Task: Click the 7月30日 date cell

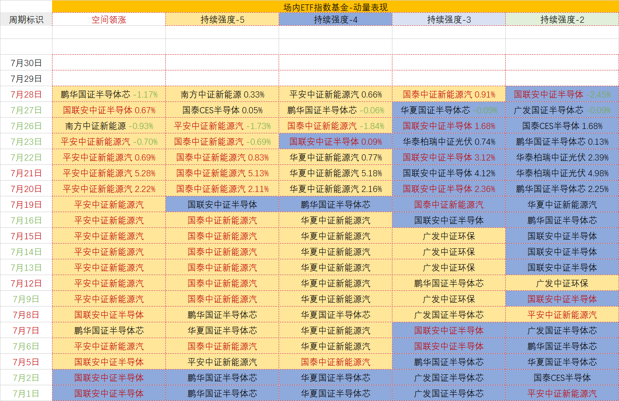Action: [x=26, y=63]
